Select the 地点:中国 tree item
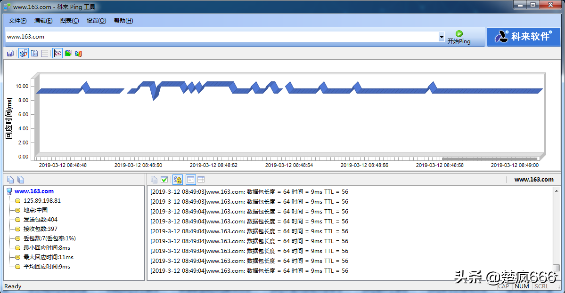Image resolution: width=565 pixels, height=293 pixels. pos(35,210)
